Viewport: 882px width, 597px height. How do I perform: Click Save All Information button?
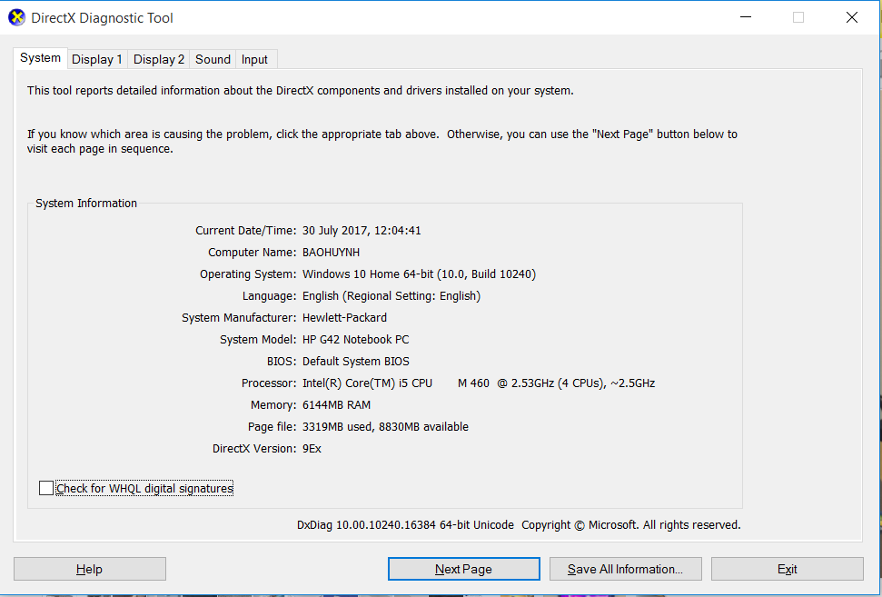click(x=626, y=569)
